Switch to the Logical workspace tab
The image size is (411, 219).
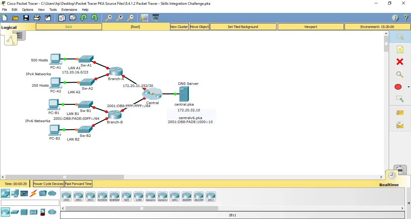pos(9,27)
